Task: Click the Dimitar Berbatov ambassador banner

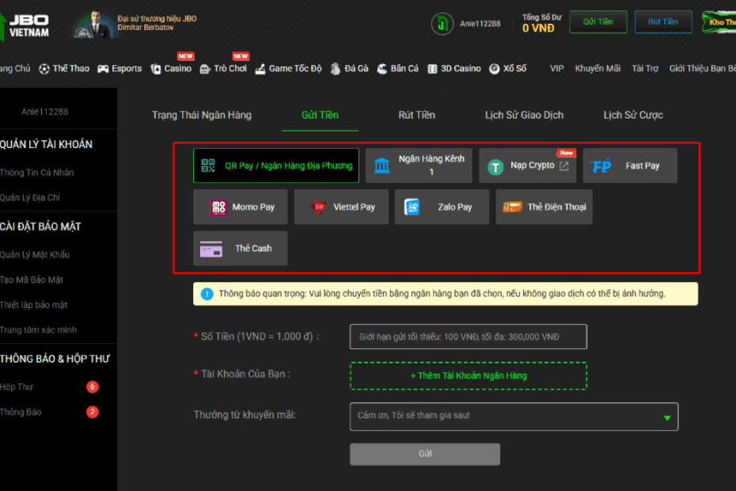Action: [x=135, y=24]
